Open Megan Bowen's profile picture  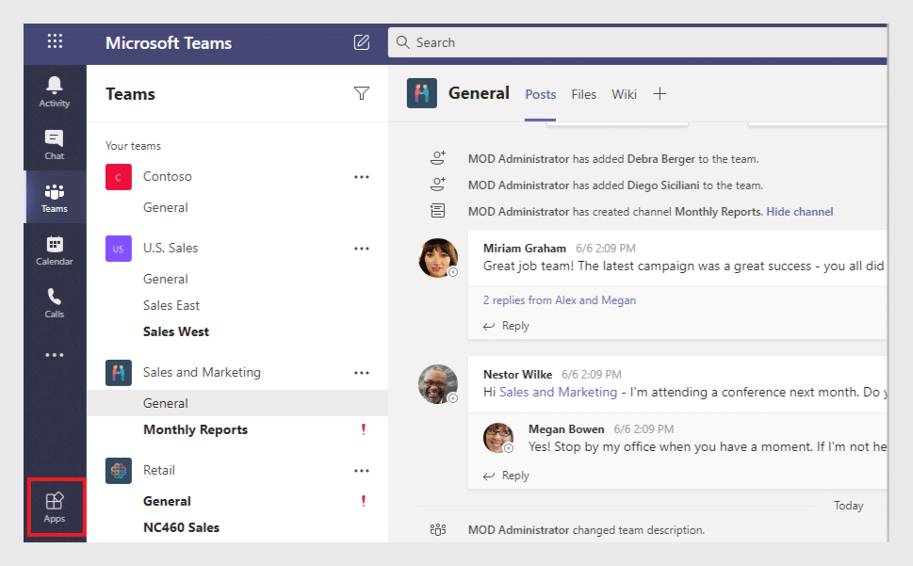pos(498,437)
